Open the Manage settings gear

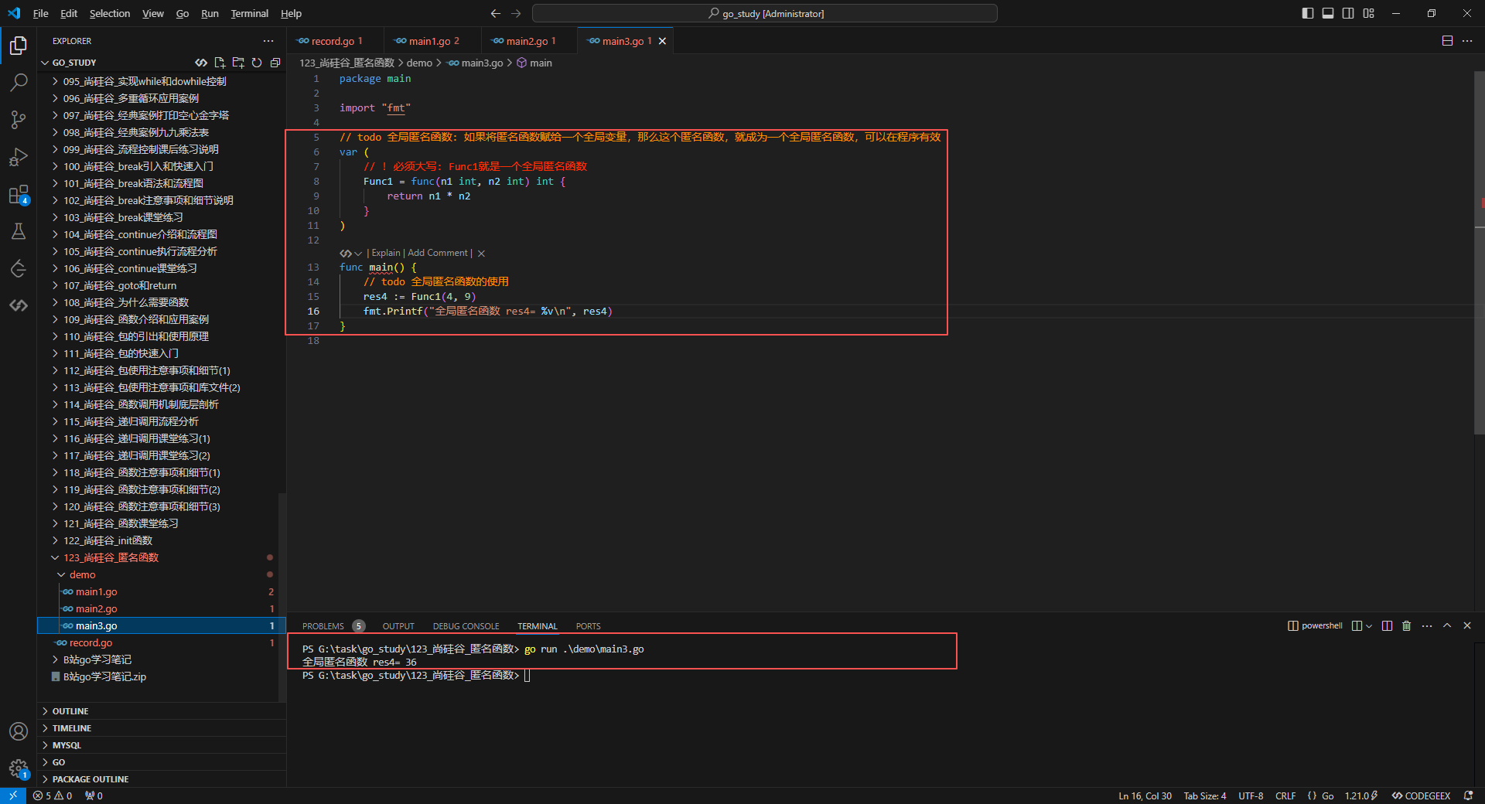coord(19,768)
